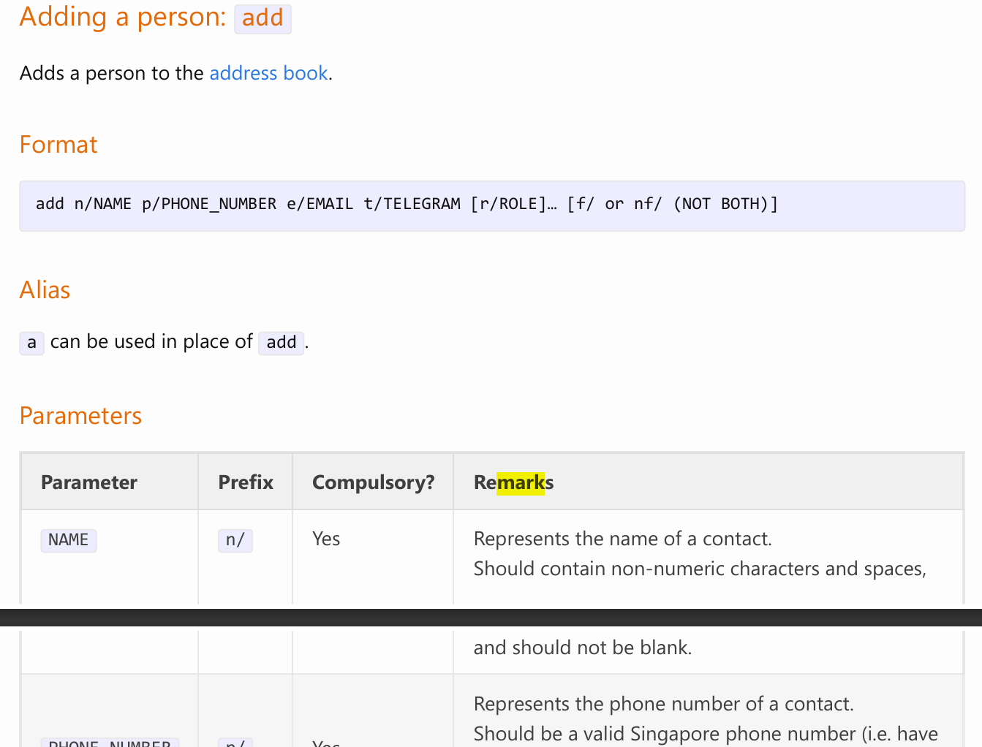Click the Parameters heading
This screenshot has height=747, width=982.
coord(80,416)
